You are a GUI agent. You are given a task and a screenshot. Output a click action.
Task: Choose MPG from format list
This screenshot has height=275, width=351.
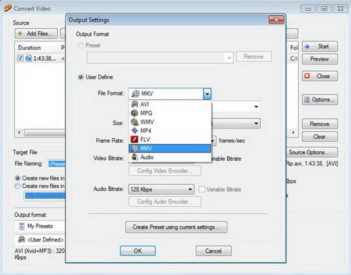pos(170,113)
